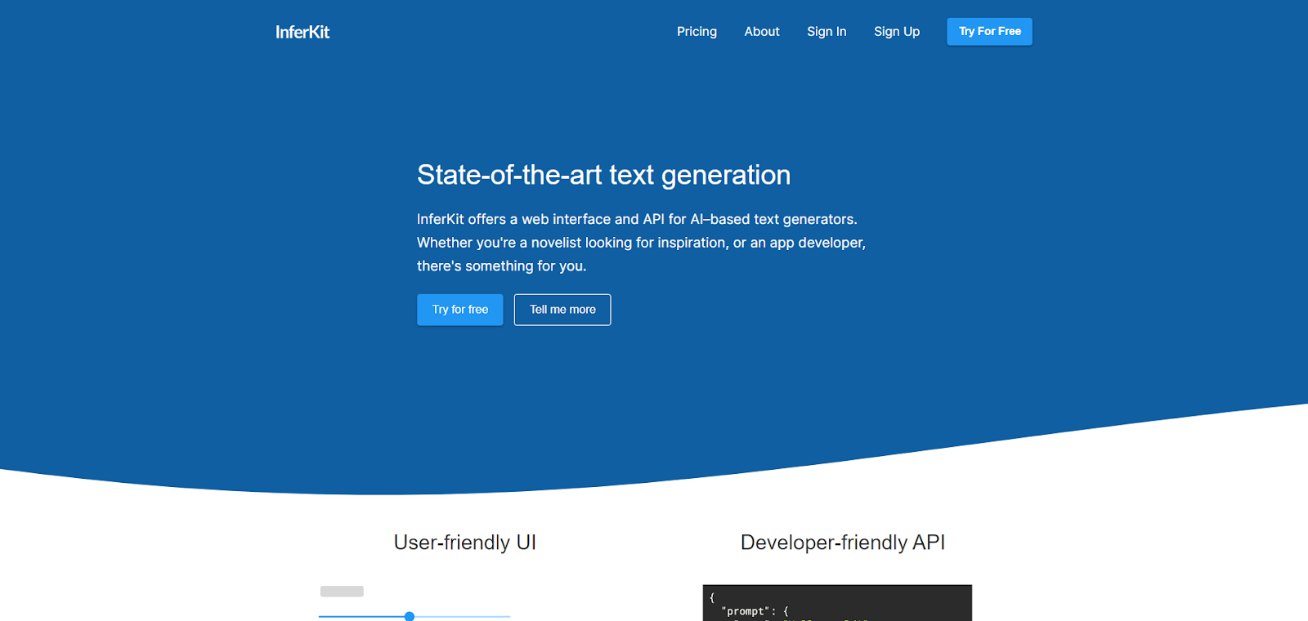The width and height of the screenshot is (1308, 621).
Task: Click the hero Try for free button
Action: 460,310
